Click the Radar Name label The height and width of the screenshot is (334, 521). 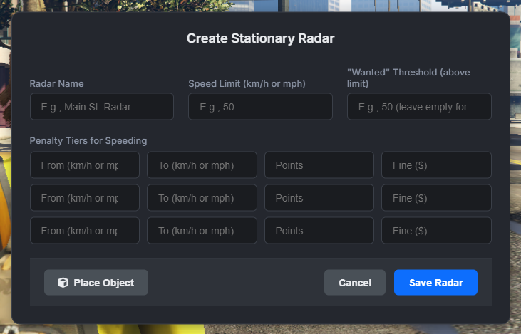point(56,83)
